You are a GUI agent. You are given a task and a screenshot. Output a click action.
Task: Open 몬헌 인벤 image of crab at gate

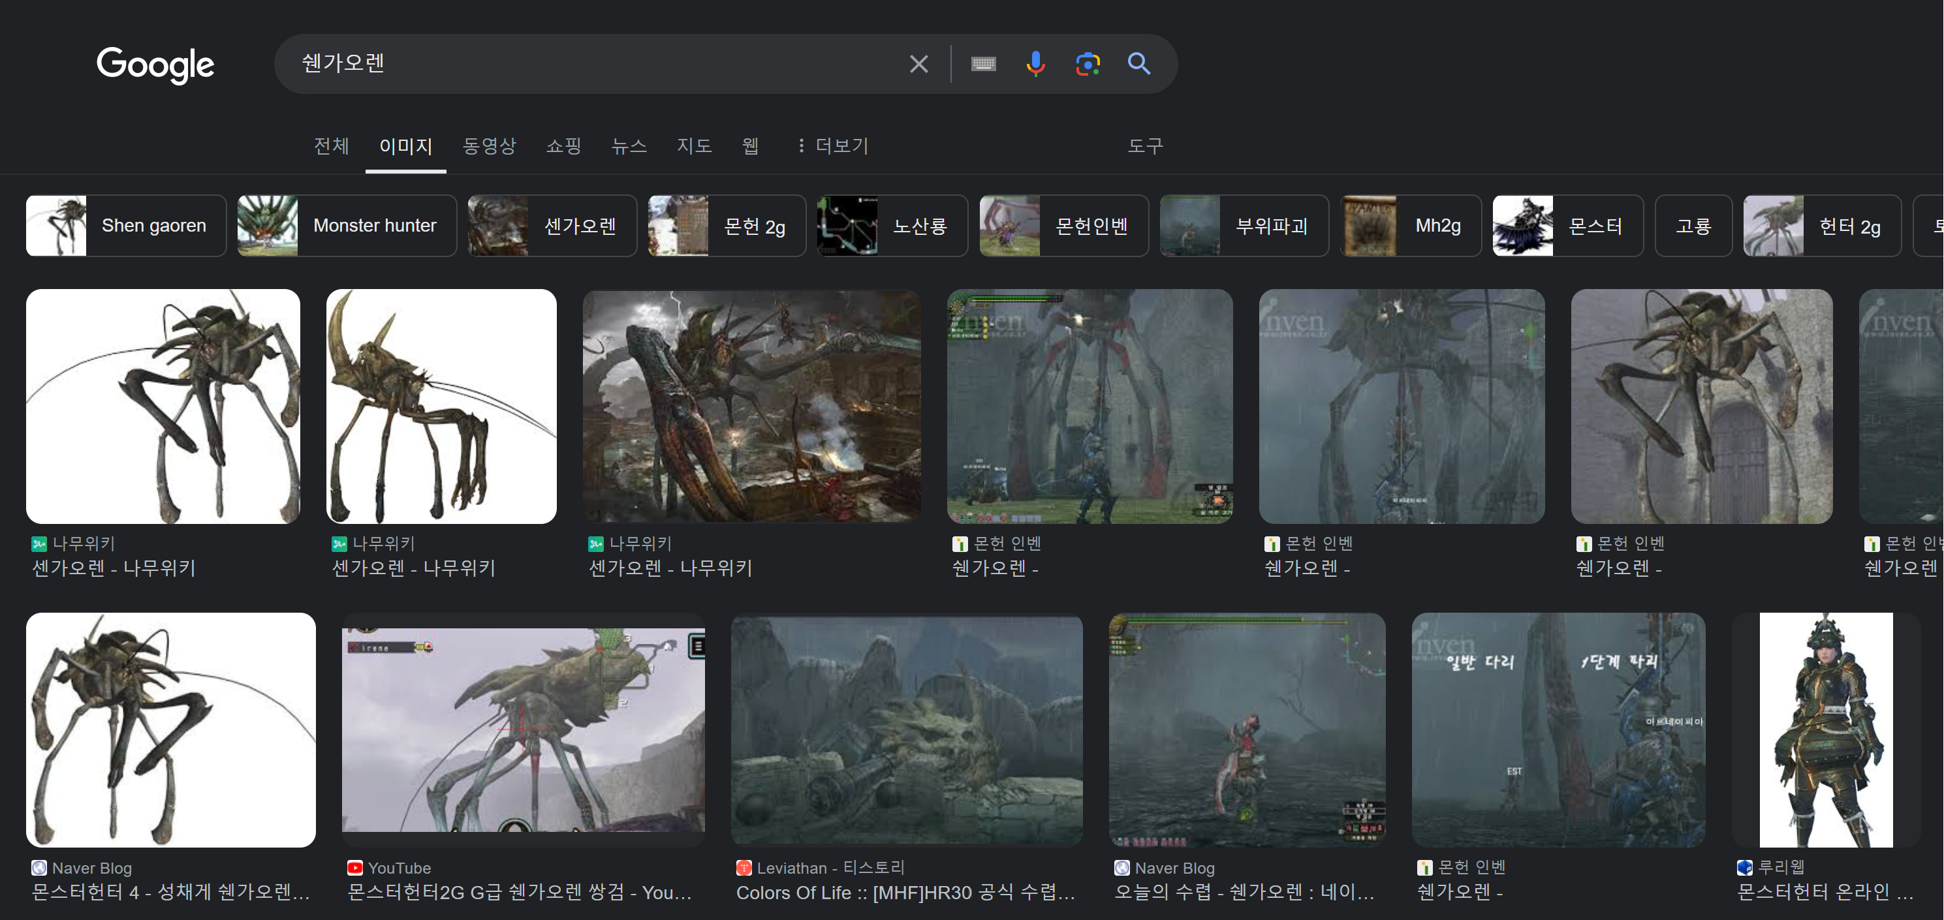pos(1702,406)
